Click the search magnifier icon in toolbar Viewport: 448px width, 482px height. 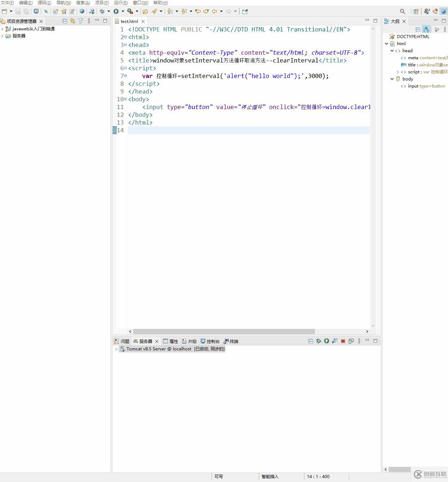[x=402, y=11]
